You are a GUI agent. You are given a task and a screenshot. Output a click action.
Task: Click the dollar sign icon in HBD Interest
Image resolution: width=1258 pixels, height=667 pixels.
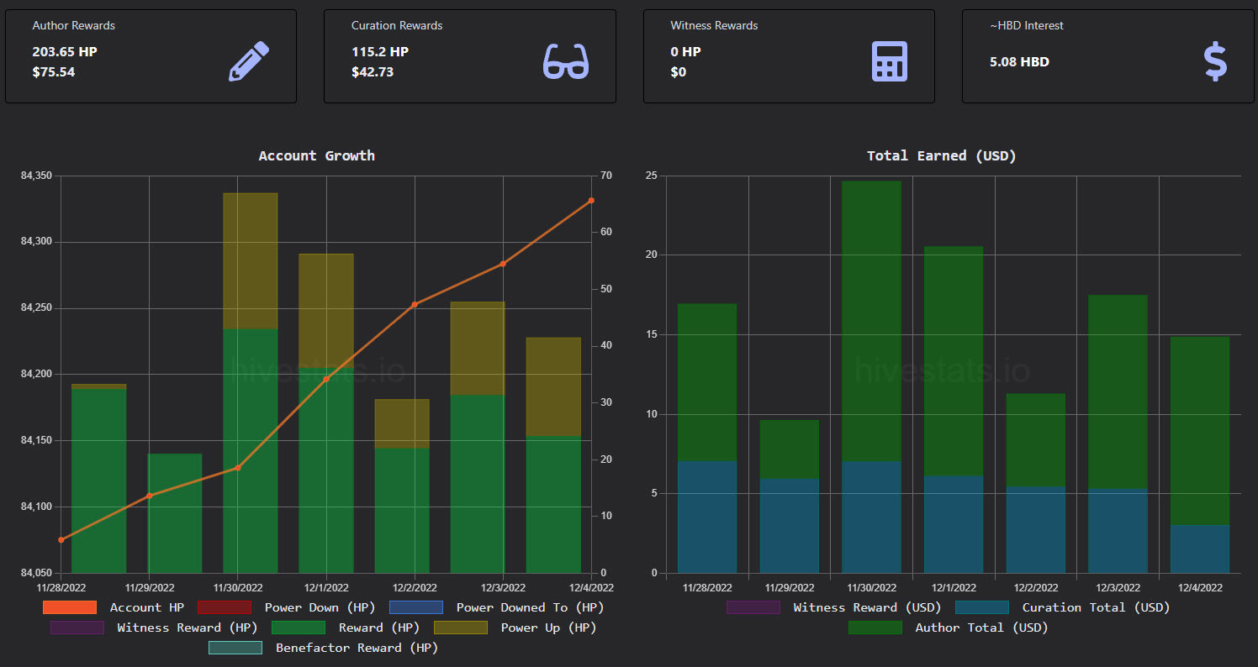coord(1215,61)
